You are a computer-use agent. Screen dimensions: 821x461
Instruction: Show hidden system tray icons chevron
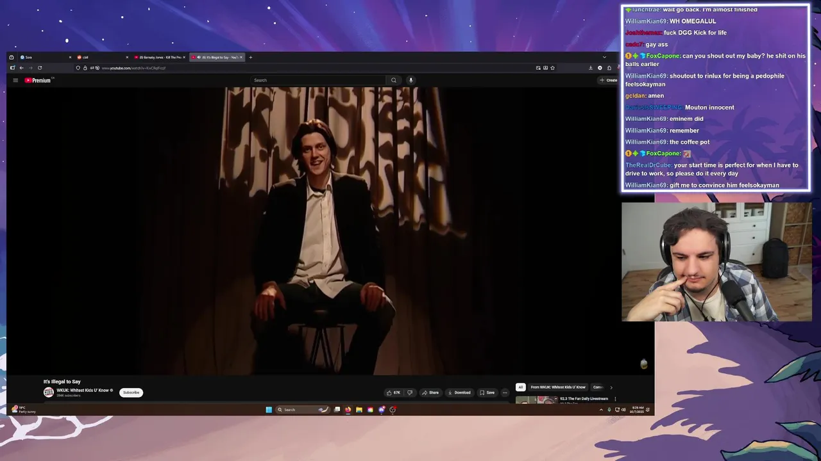coord(601,410)
